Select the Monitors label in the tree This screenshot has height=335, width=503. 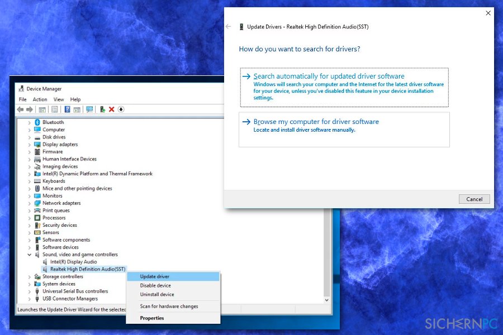pyautogui.click(x=53, y=196)
